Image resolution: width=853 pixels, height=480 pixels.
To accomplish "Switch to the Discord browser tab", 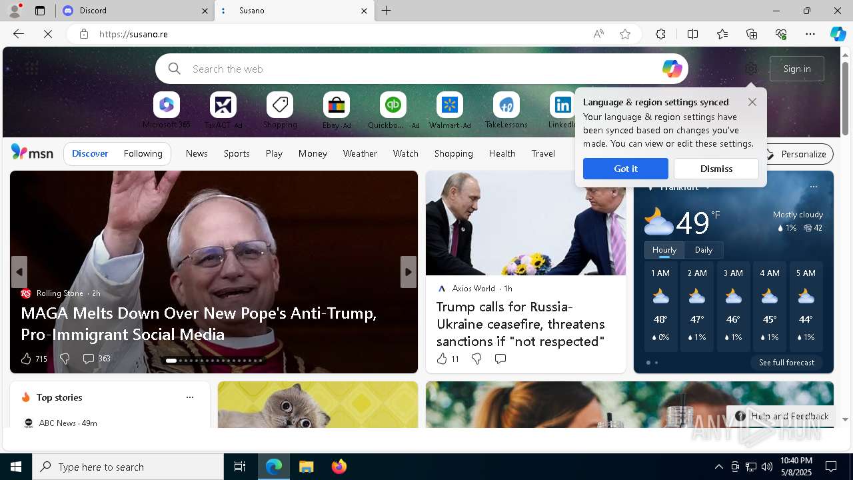I will pos(135,11).
